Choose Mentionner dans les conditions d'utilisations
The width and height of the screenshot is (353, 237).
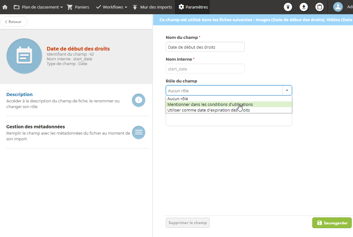[x=229, y=104]
